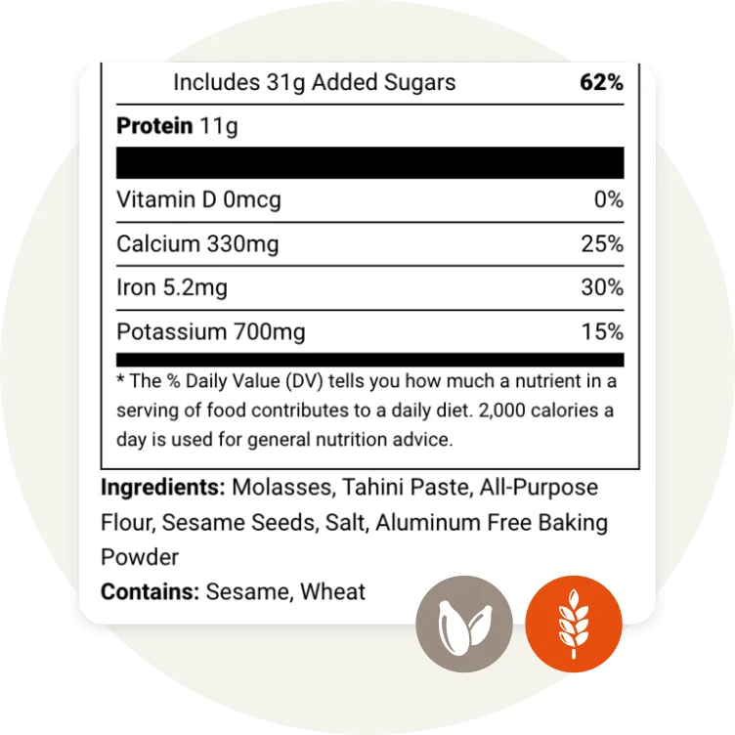Screen dimensions: 735x735
Task: Click the Potassium 700mg entry
Action: click(x=210, y=332)
